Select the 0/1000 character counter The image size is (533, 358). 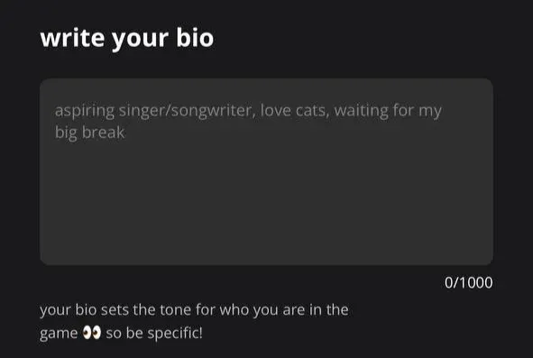(468, 282)
